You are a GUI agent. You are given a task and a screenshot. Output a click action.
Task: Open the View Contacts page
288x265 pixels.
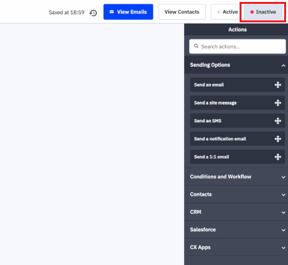(x=182, y=12)
